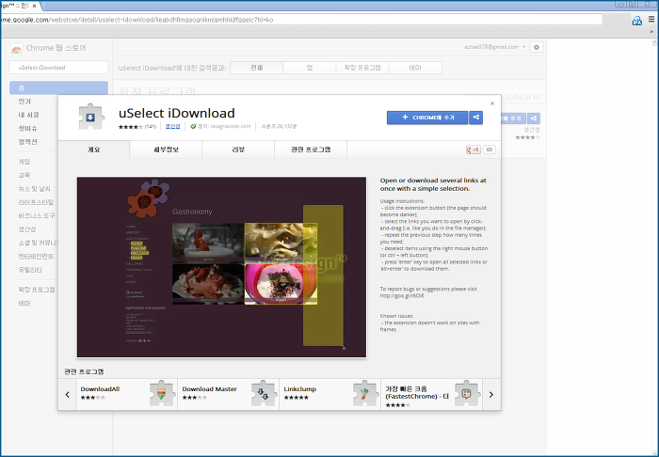Close the browser tab with the X
659x457 pixels.
pyautogui.click(x=34, y=6)
